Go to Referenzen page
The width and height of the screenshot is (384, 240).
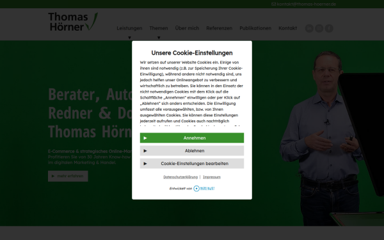(x=219, y=28)
